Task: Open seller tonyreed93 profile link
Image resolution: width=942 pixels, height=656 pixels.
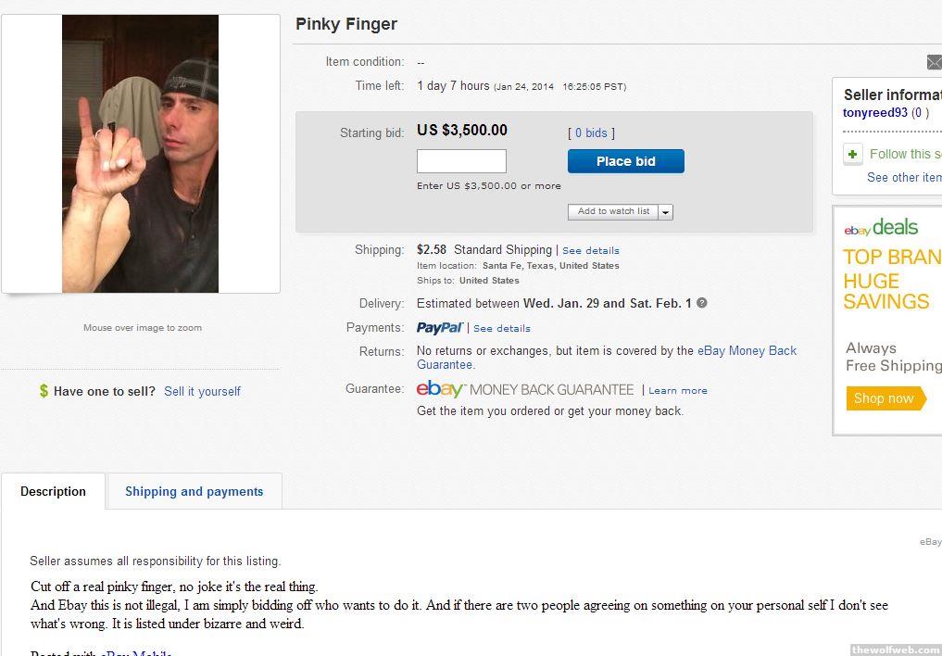Action: click(x=874, y=113)
